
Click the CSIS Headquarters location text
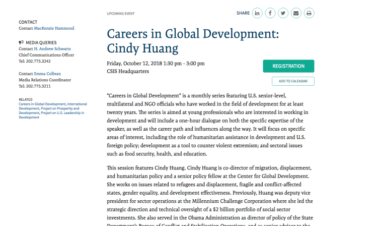point(128,71)
